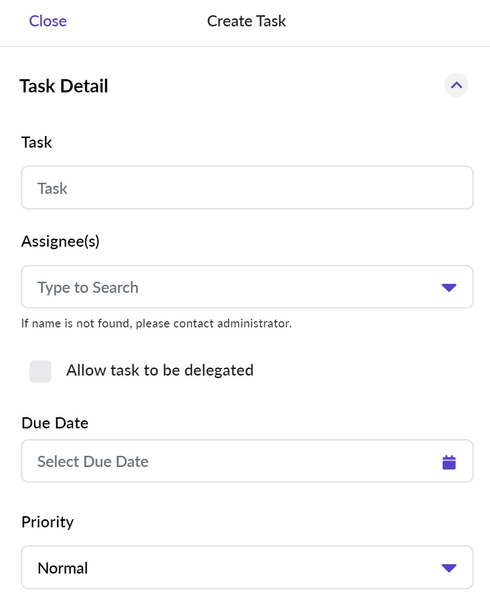
Task: Click the Priority field label
Action: coord(48,522)
